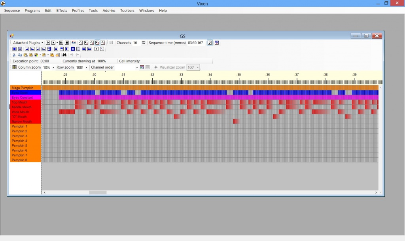Select the magenta Eyes Constant channel
405x241 pixels.
(x=25, y=97)
